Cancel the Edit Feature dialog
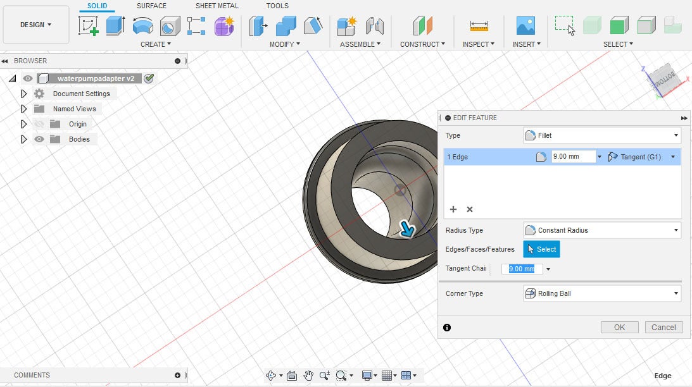The image size is (692, 387). click(x=664, y=327)
